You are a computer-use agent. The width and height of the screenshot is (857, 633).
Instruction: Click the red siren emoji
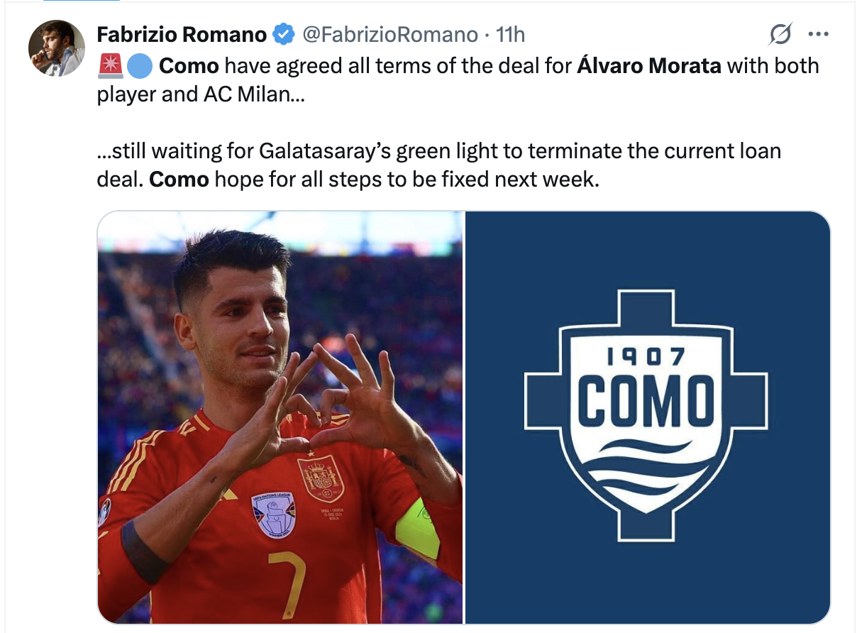[x=111, y=66]
